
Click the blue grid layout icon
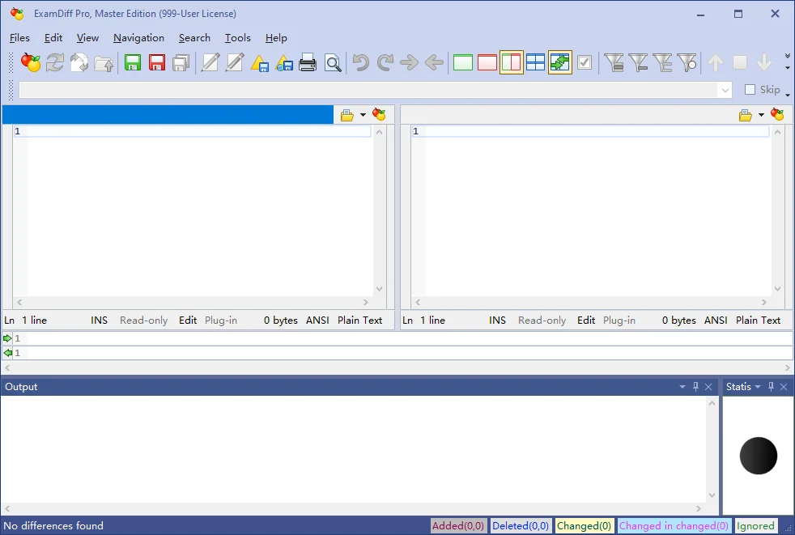coord(535,63)
